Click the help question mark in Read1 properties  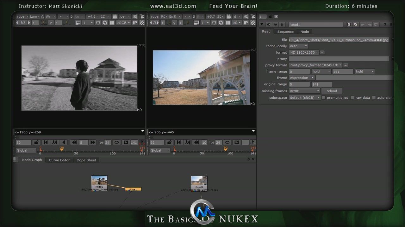(385, 25)
